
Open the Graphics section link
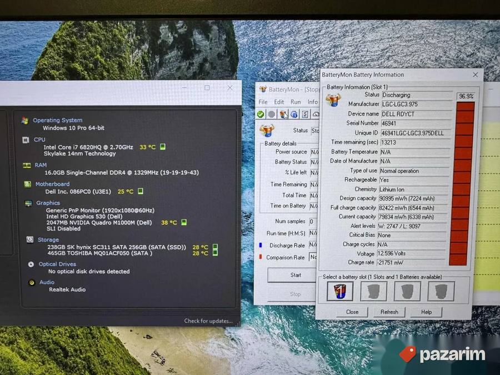[48, 203]
